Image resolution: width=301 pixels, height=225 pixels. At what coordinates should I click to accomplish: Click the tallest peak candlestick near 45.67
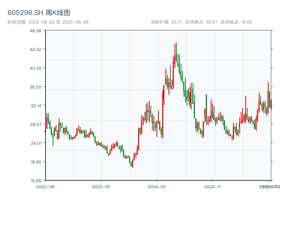point(176,52)
